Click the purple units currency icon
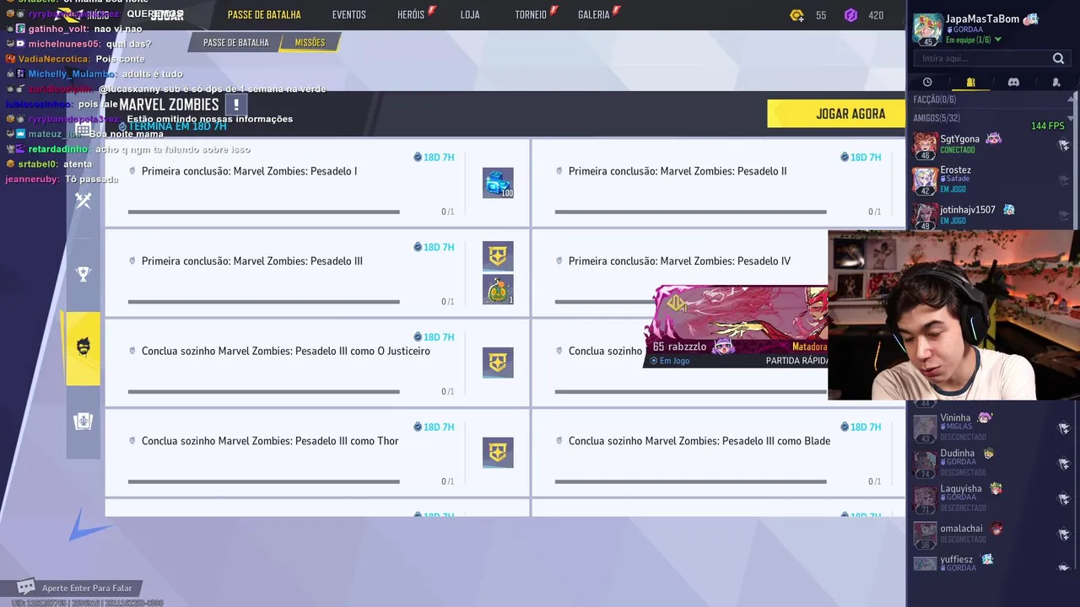This screenshot has height=607, width=1080. [x=851, y=15]
